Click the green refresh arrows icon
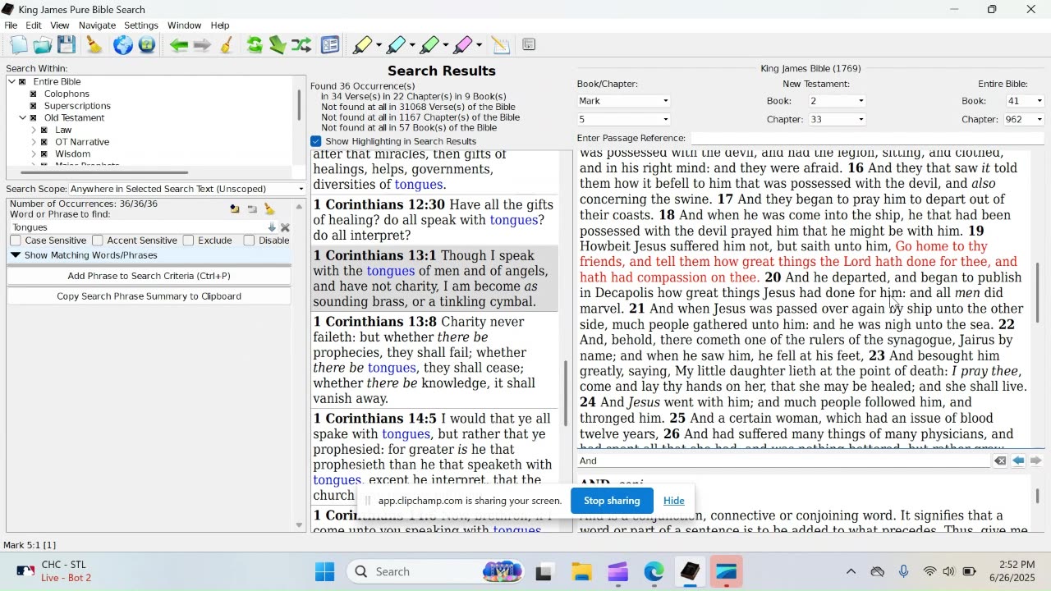 [x=255, y=45]
